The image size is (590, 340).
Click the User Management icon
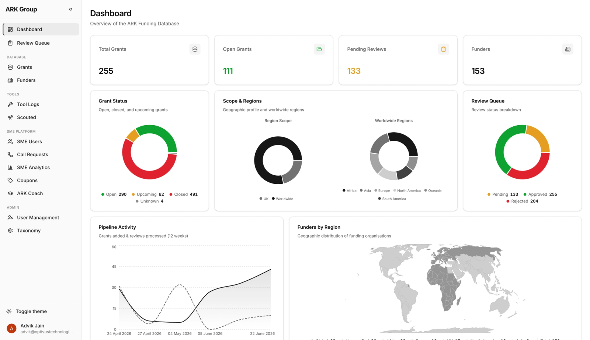point(10,218)
